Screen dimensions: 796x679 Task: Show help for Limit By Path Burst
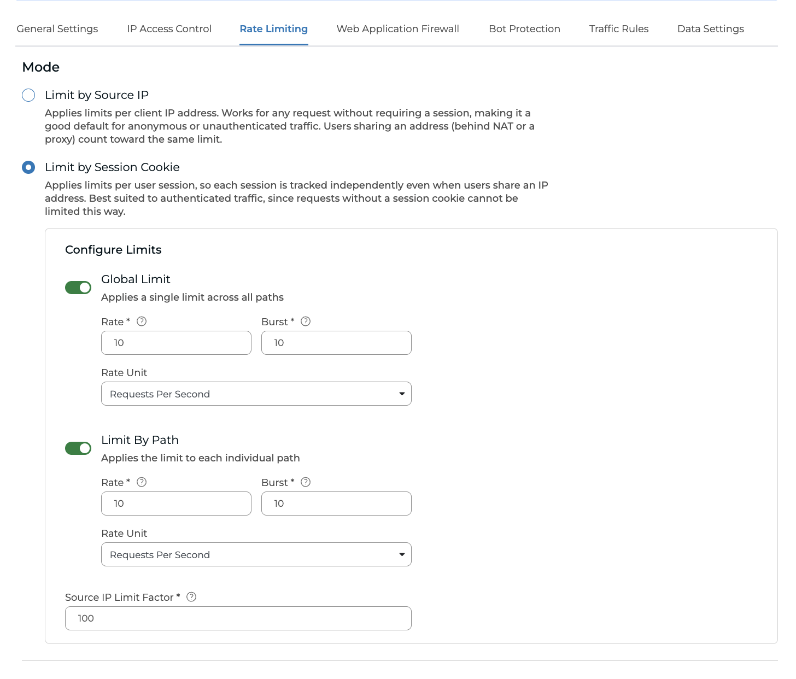coord(306,482)
